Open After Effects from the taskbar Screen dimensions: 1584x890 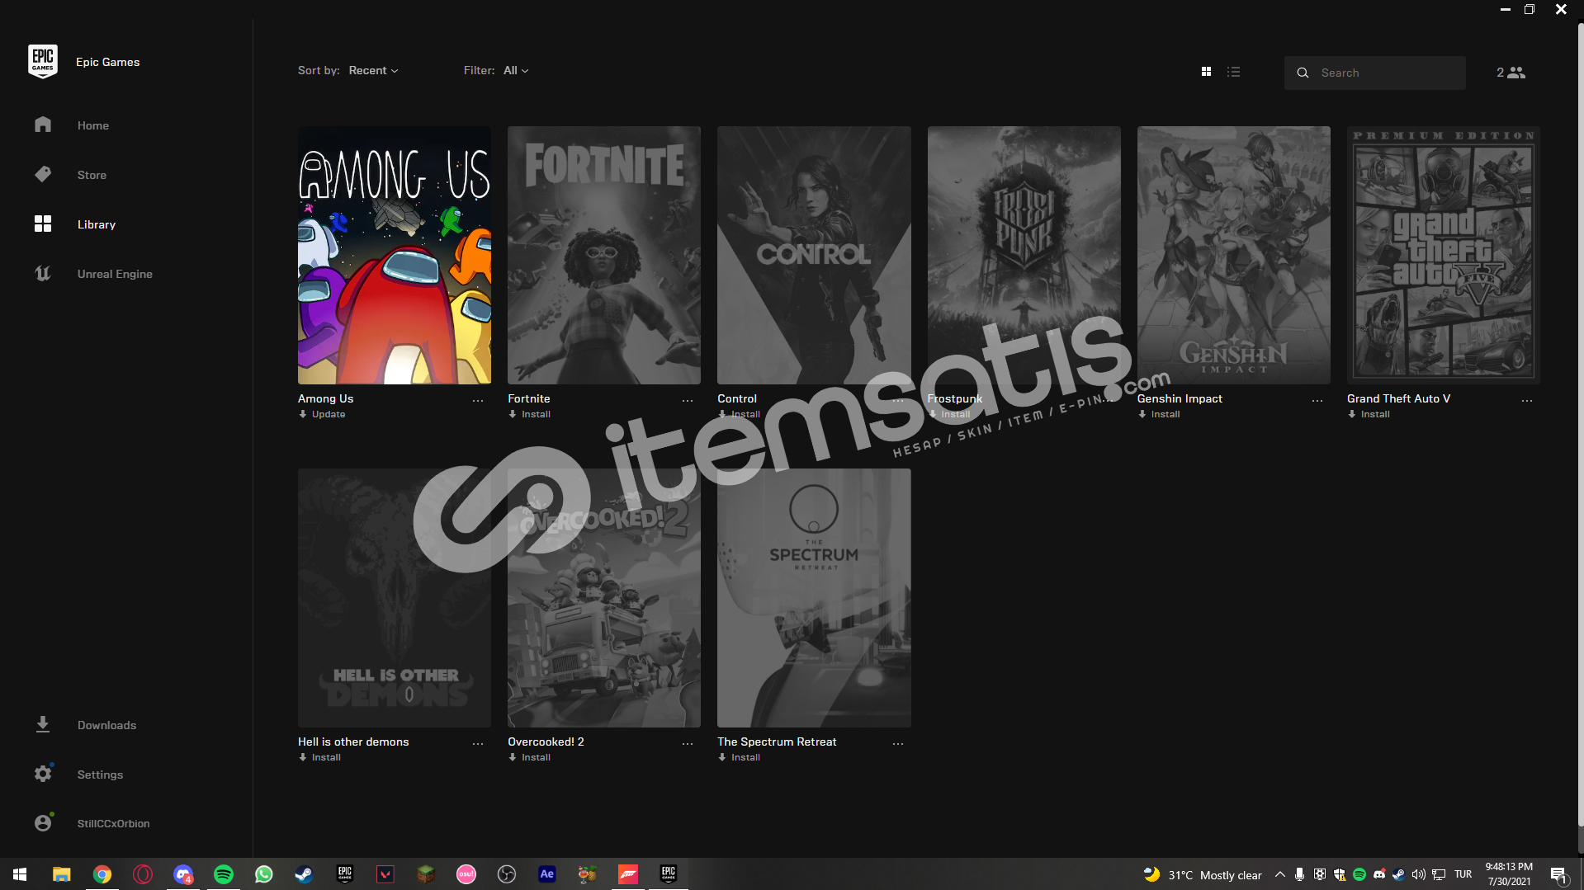tap(547, 874)
